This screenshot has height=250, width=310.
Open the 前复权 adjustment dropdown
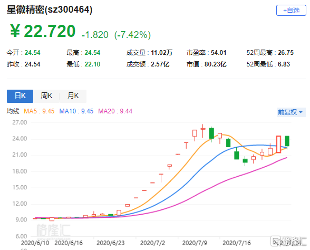[x=291, y=112]
